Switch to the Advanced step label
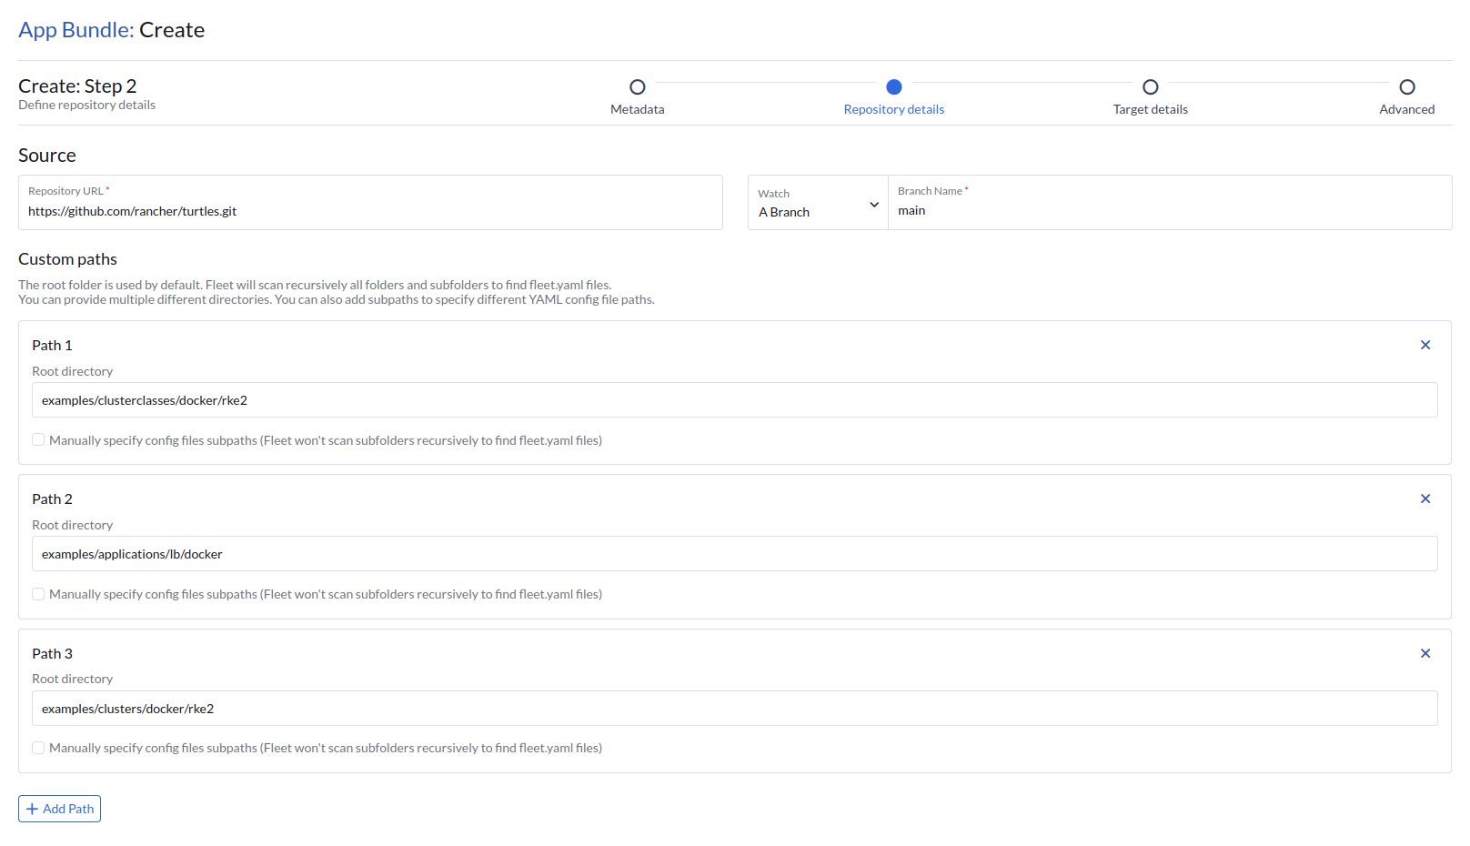Image resolution: width=1470 pixels, height=846 pixels. (1406, 109)
